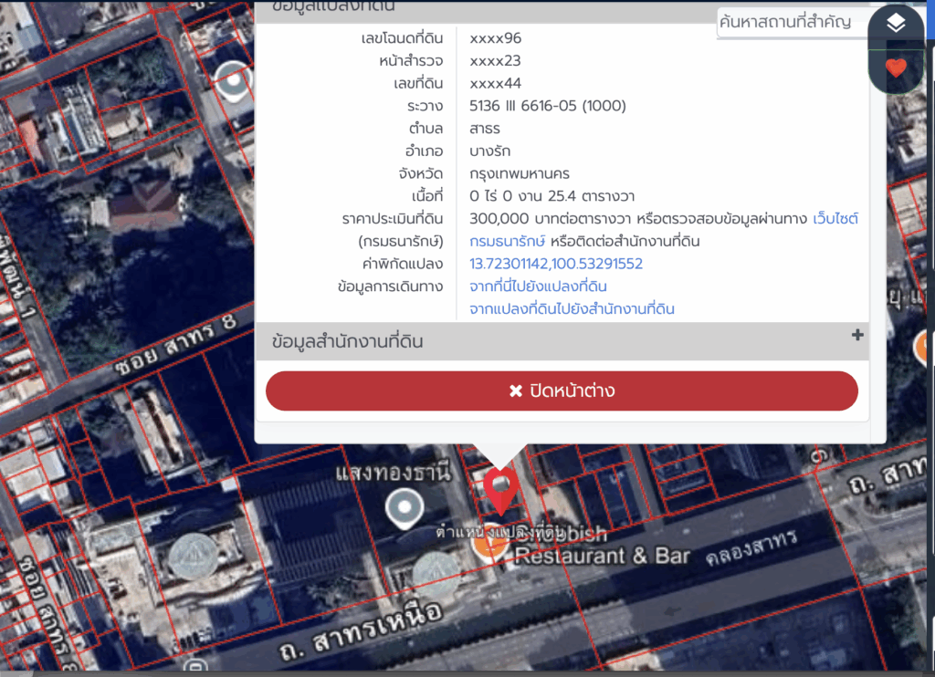This screenshot has width=935, height=677.
Task: Select the gray marker below แสงทองธานี
Action: click(x=404, y=507)
